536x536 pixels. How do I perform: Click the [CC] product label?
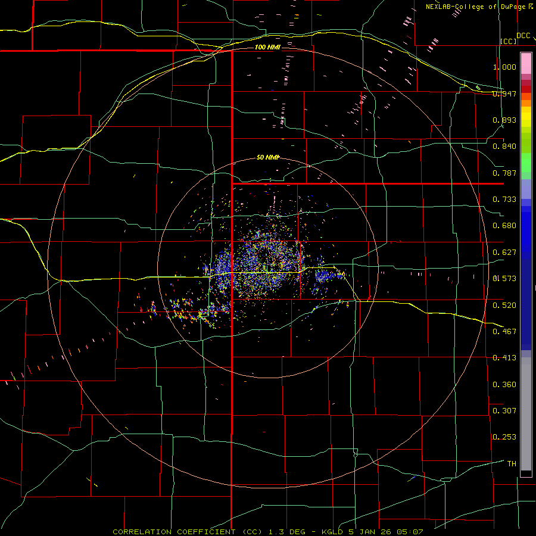pos(509,41)
